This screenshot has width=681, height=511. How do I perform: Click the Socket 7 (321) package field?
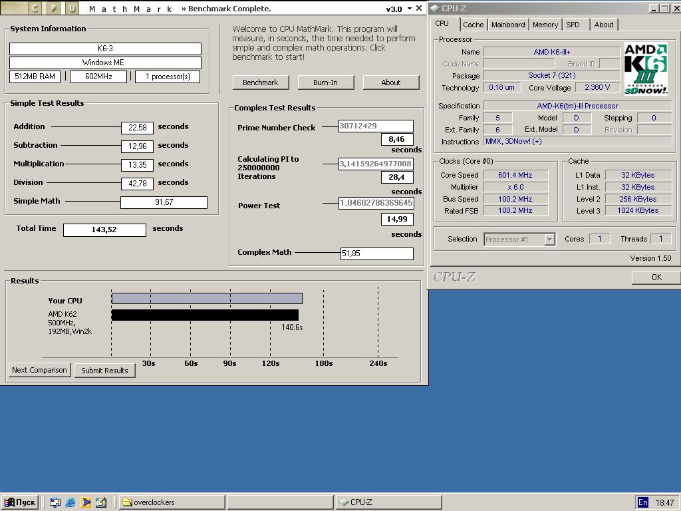click(x=552, y=76)
